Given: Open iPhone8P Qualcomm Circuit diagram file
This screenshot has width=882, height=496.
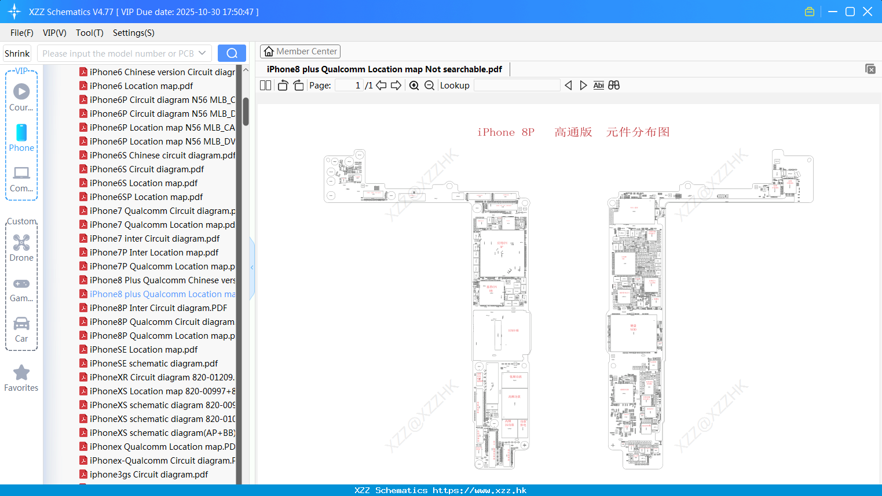Looking at the screenshot, I should tap(158, 322).
